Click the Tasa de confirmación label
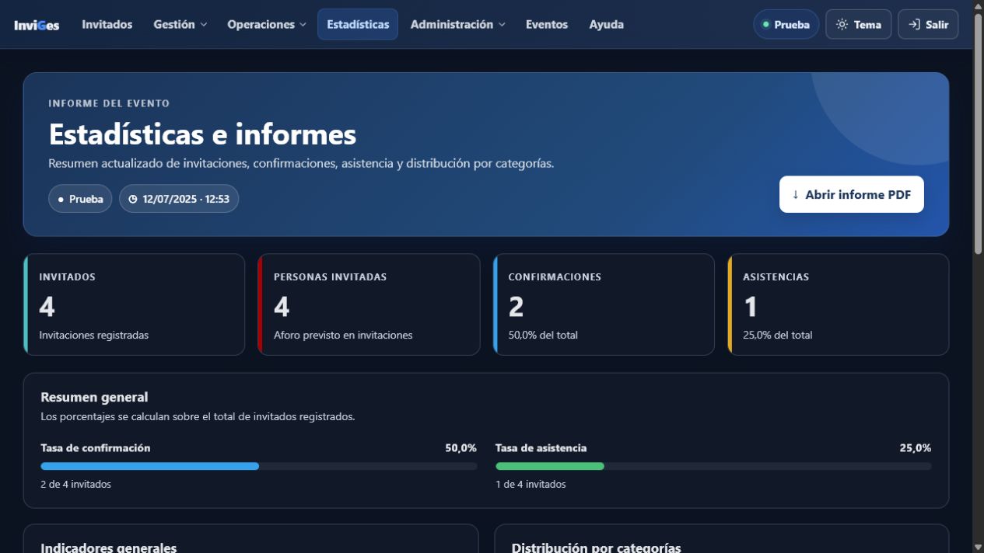984x553 pixels. [96, 448]
